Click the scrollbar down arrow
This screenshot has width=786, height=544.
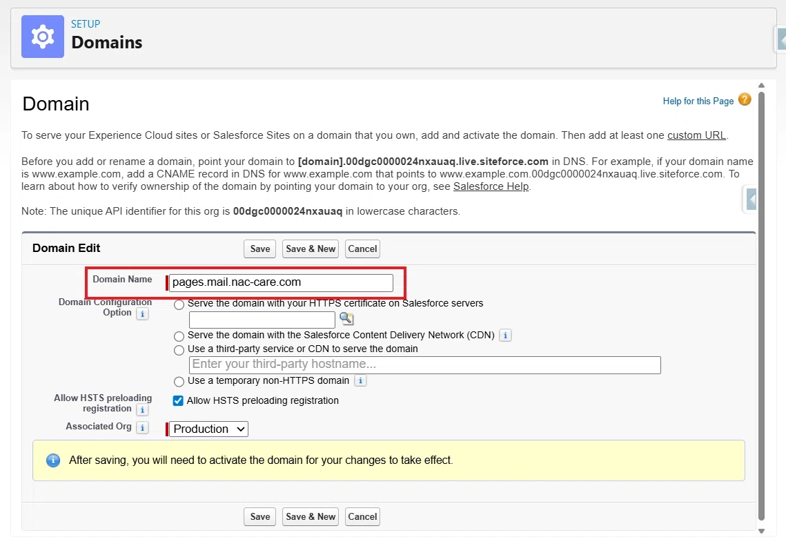point(761,531)
